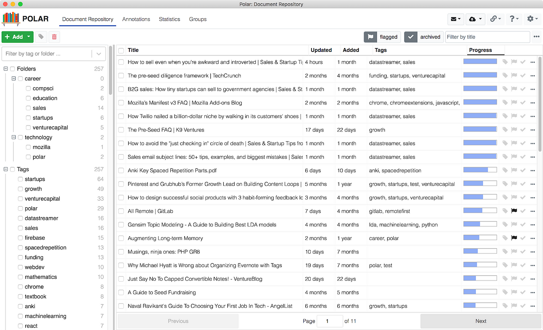Open row menu for 'A Guide to Seed Fundraising'
Screen dimensions: 543x330
click(x=533, y=292)
